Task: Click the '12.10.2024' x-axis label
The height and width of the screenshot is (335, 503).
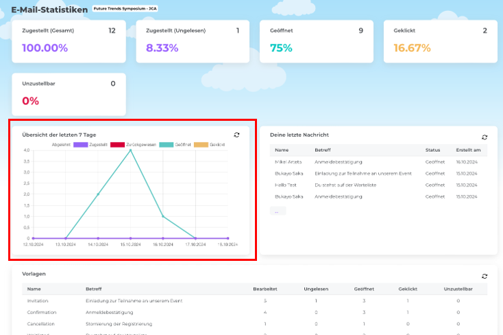Action: coord(33,244)
